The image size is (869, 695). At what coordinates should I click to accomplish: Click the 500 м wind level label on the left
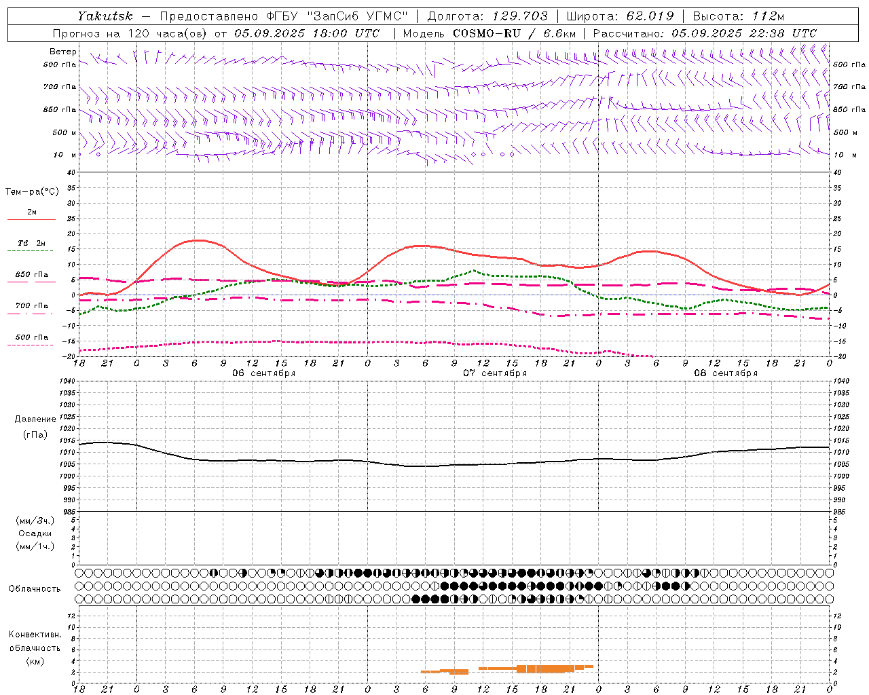click(64, 132)
